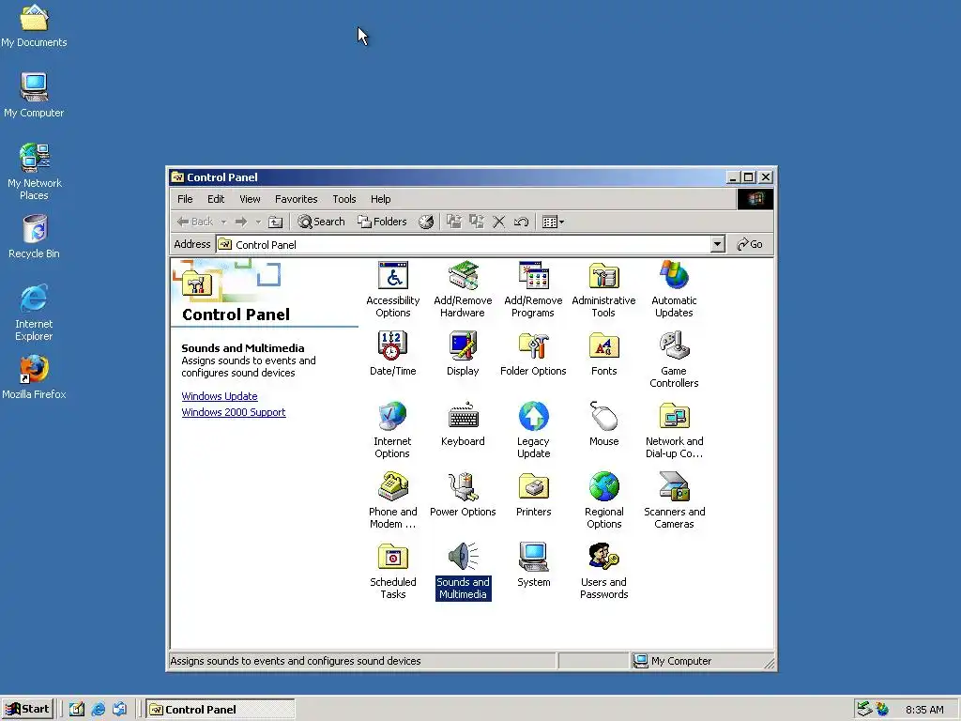This screenshot has height=721, width=961.
Task: Select Automatic Updates icon
Action: tap(674, 289)
